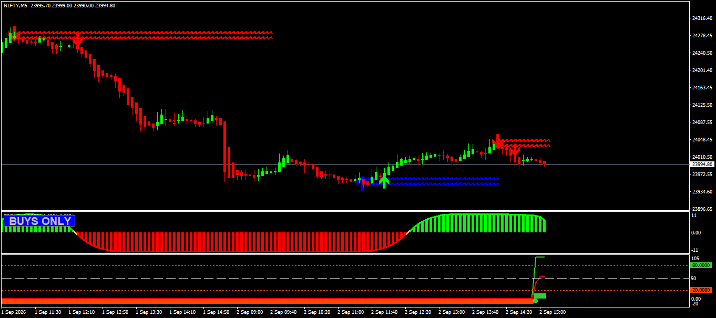Viewport: 716px width, 318px height.
Task: Click the 2 Sep 09:00 time label
Action: [249, 312]
